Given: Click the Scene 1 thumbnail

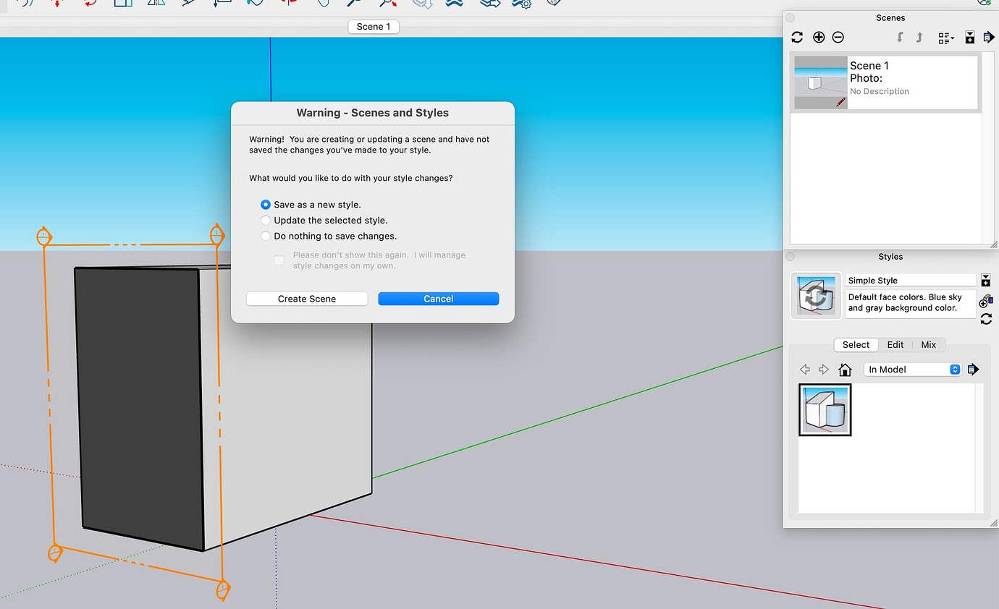Looking at the screenshot, I should 820,82.
